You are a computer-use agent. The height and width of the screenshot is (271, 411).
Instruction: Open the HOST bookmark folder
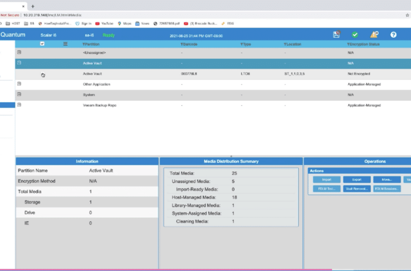coord(13,24)
